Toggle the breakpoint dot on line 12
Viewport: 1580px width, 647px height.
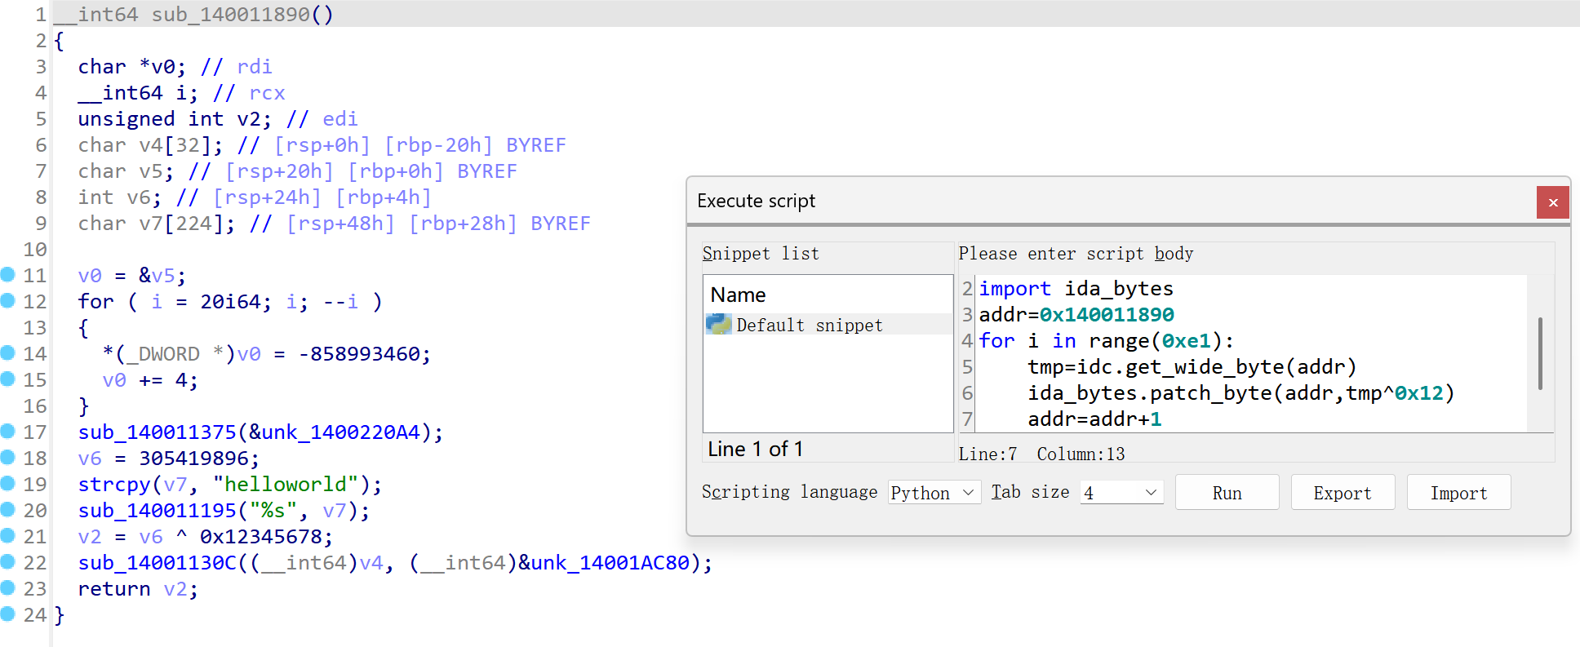[x=8, y=301]
